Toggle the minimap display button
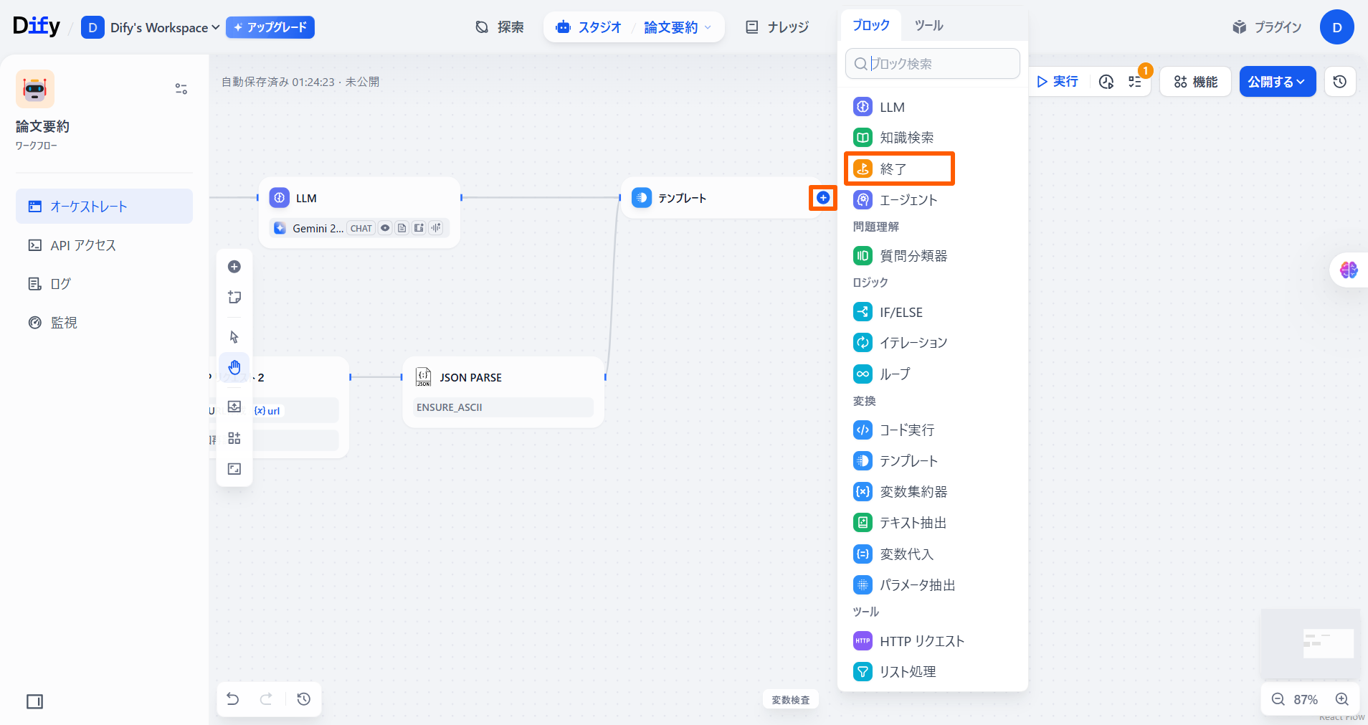Viewport: 1368px width, 725px height. (234, 469)
